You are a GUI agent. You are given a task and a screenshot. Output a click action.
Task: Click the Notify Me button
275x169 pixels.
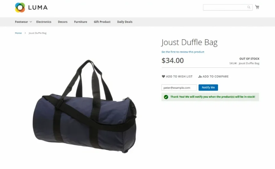coord(208,88)
